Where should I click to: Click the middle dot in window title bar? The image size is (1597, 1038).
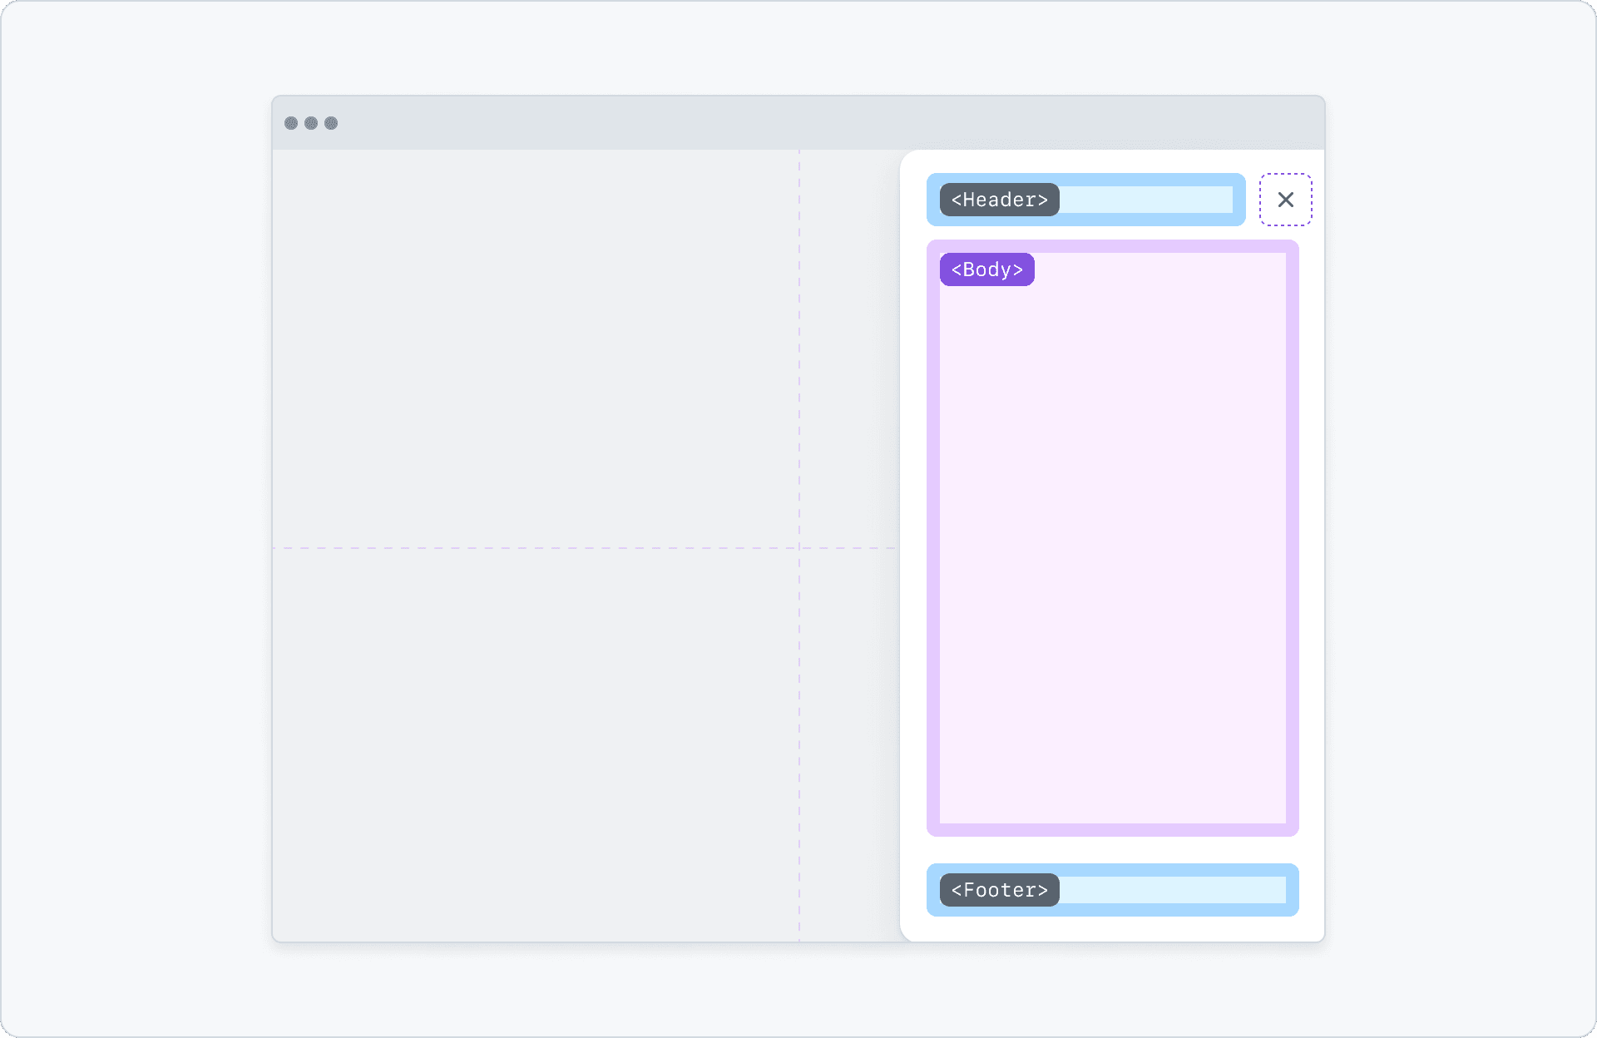[x=311, y=123]
